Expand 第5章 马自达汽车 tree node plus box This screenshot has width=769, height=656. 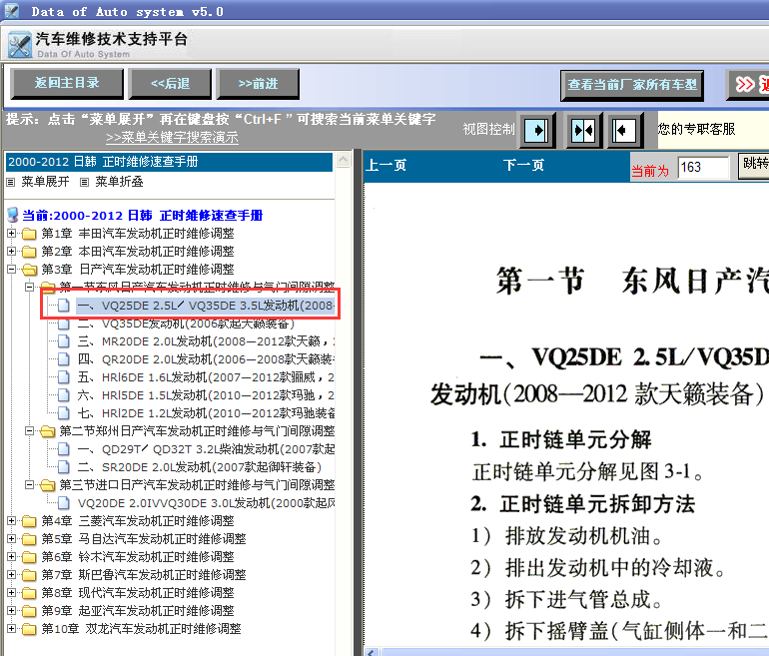point(11,539)
